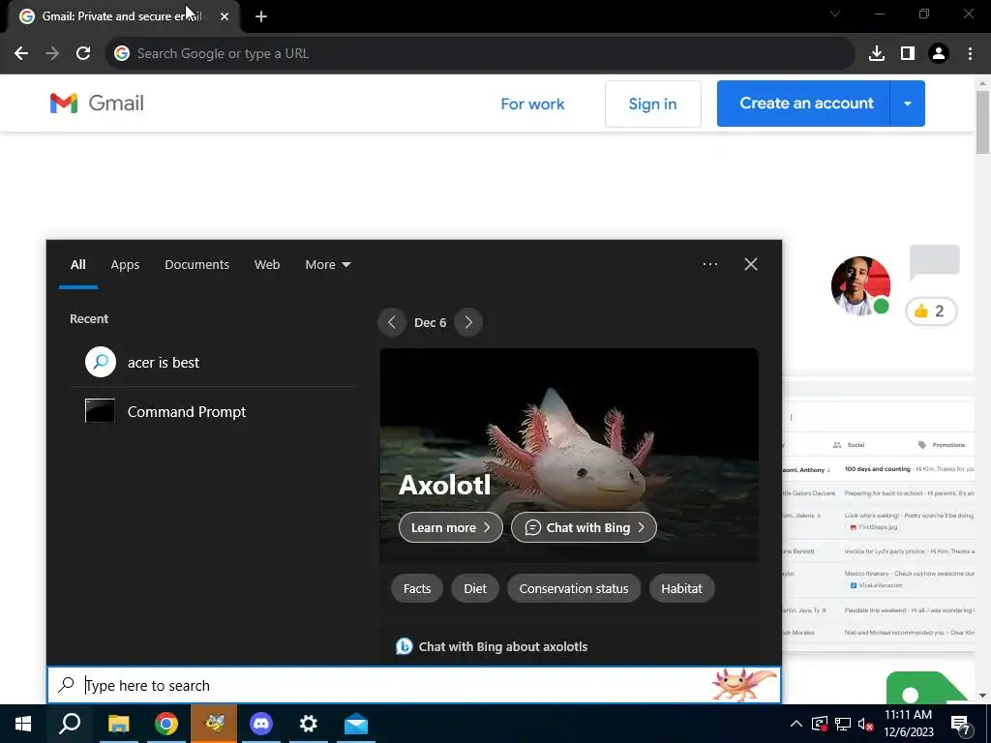Switch to the Documents search tab
The height and width of the screenshot is (743, 991).
pos(196,265)
